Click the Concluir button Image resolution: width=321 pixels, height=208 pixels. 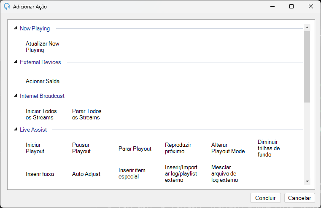tap(265, 198)
